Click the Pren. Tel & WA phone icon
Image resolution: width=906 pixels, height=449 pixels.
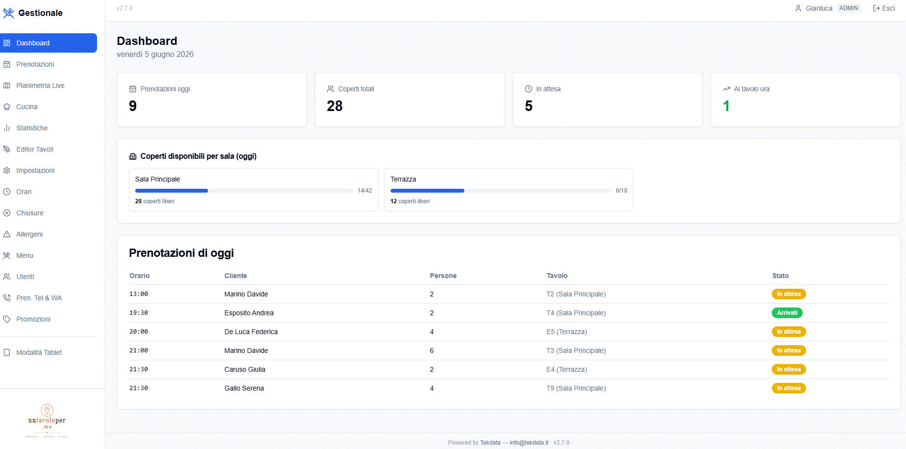7,298
